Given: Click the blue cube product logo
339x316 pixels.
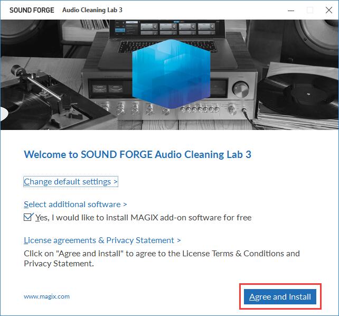Looking at the screenshot, I should click(x=171, y=74).
